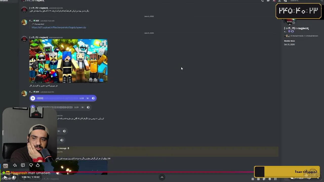Image resolution: width=324 pixels, height=182 pixels.
Task: Open the 31 Mutual Friends list
Action: pos(297,36)
